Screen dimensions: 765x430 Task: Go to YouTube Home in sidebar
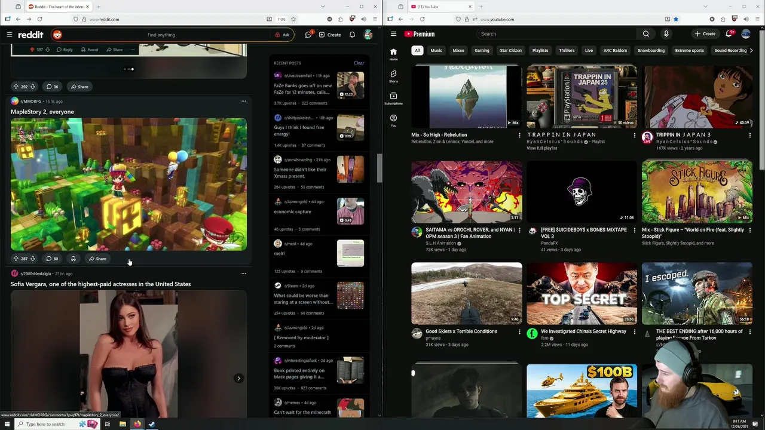pos(393,54)
